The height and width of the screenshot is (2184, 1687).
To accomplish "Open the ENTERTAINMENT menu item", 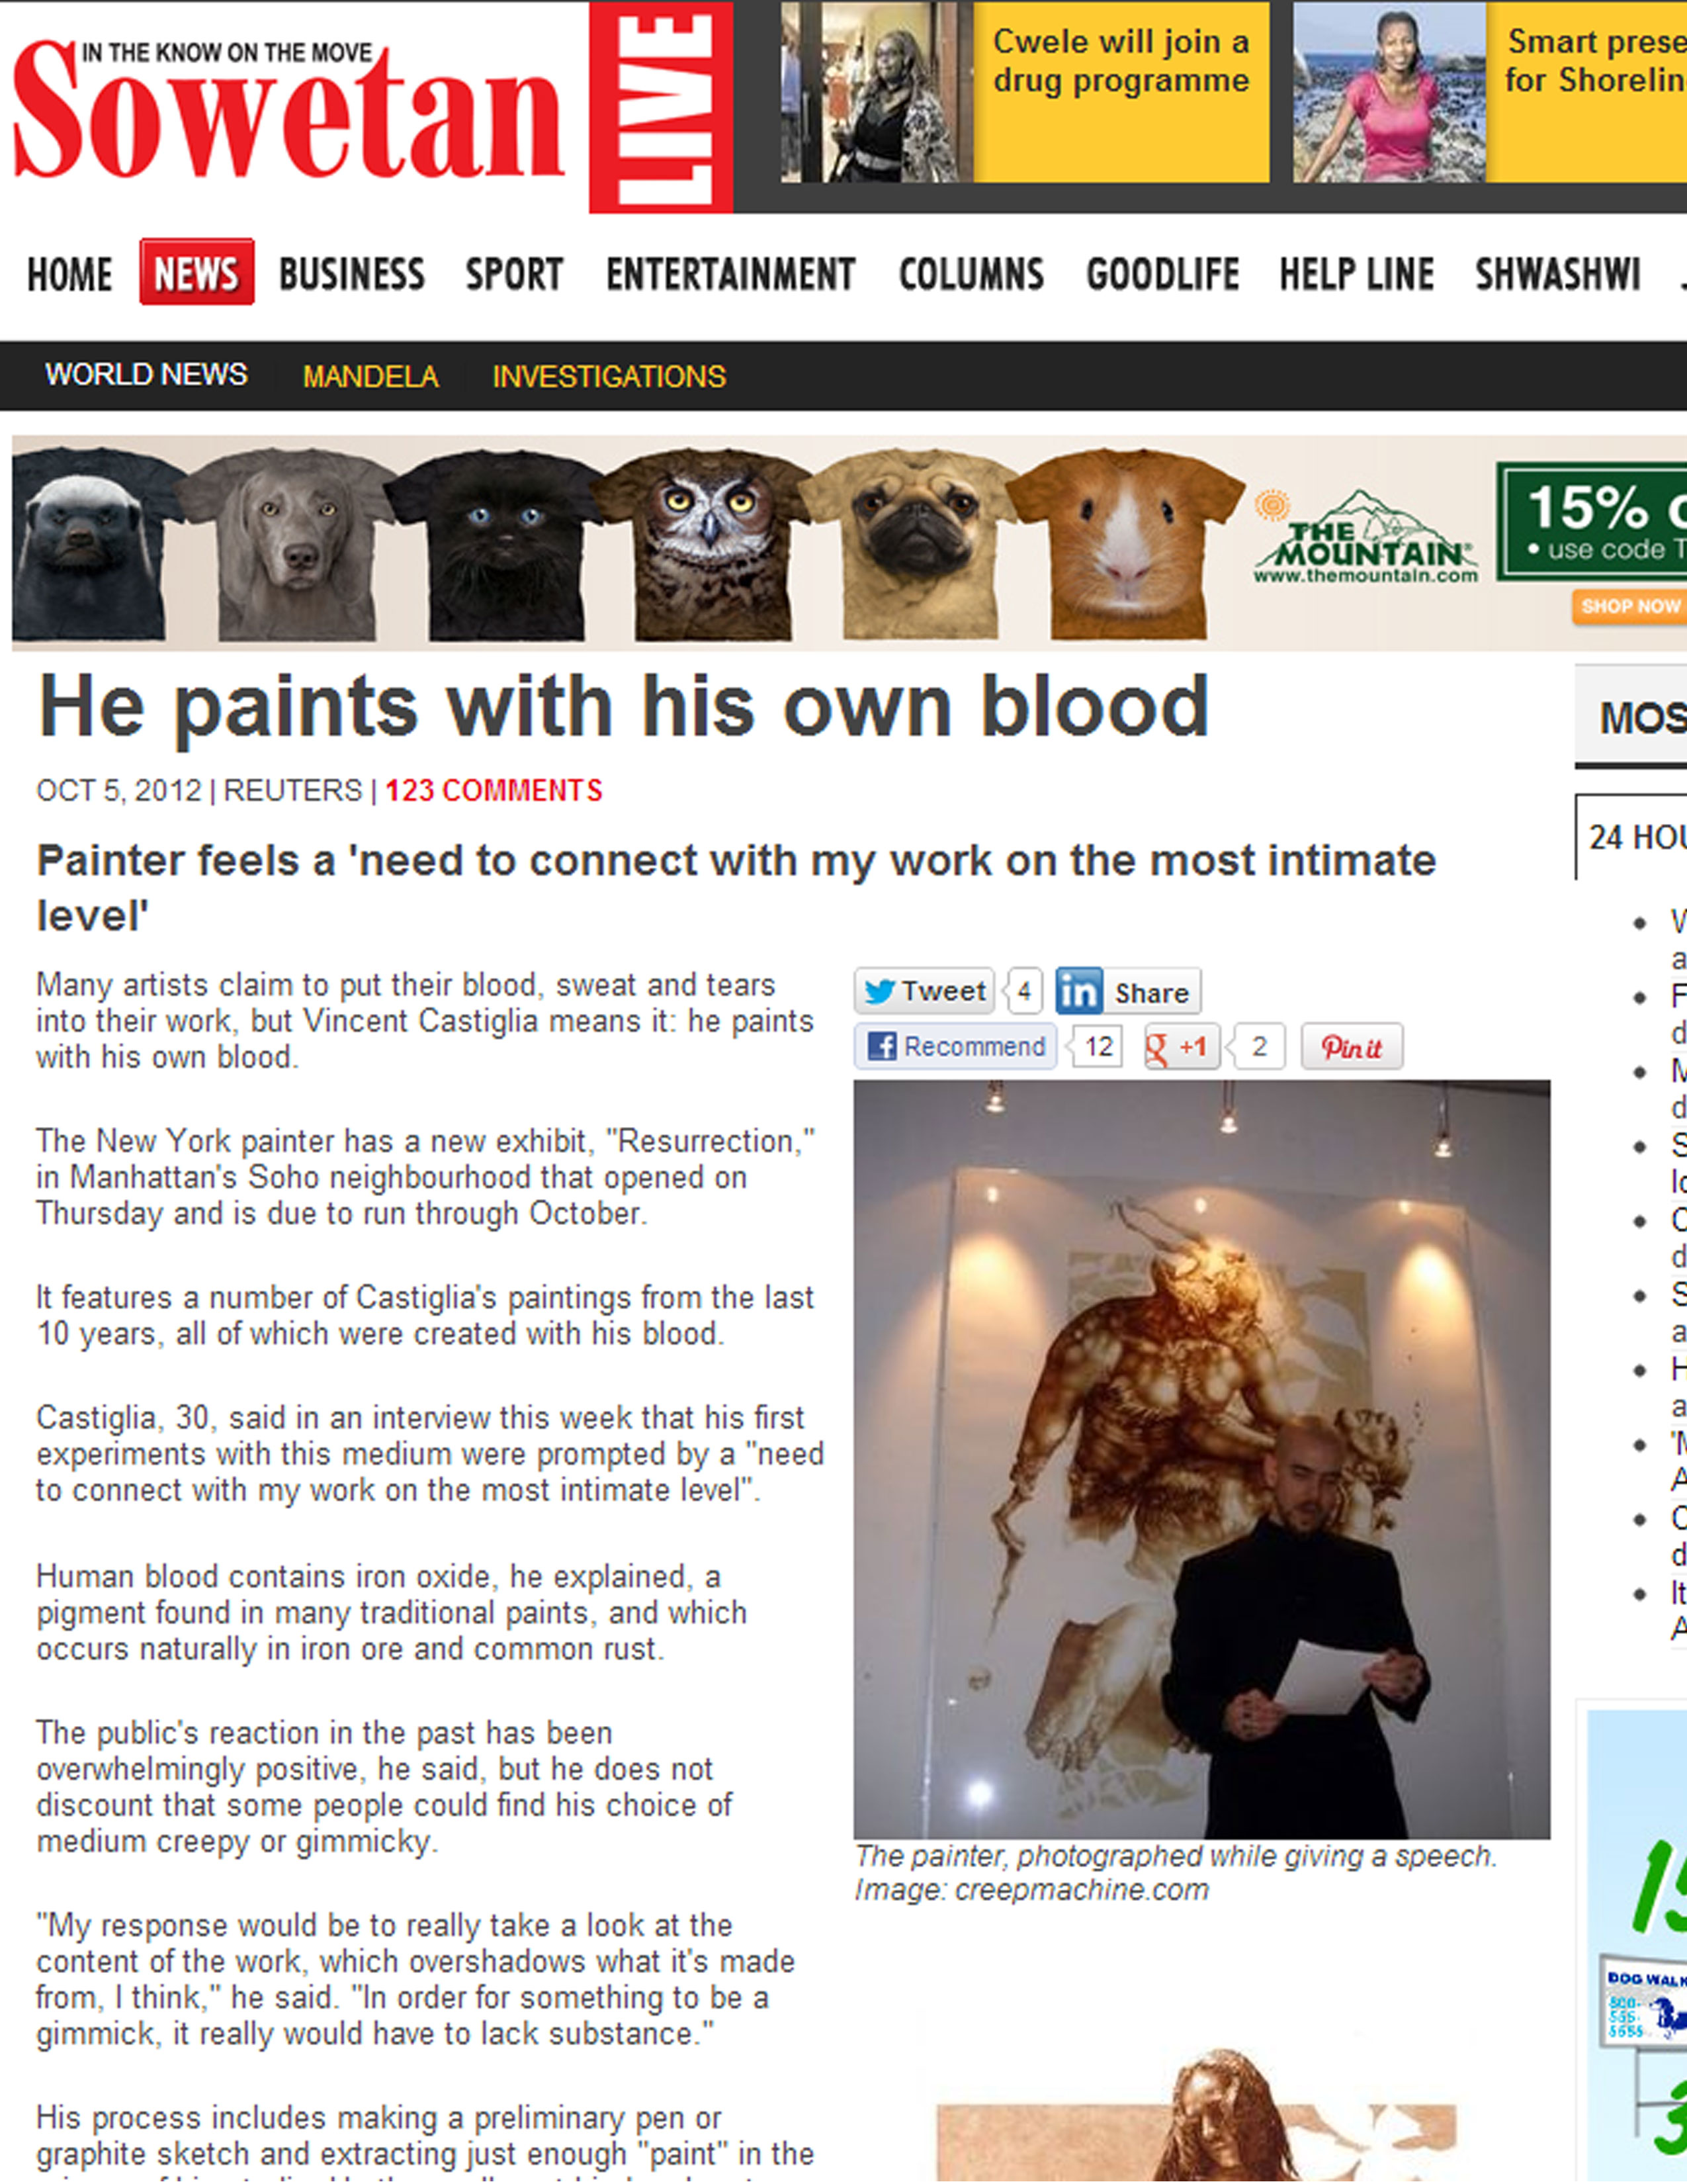I will pos(730,274).
